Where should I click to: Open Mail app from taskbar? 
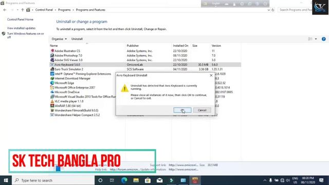[x=159, y=180]
